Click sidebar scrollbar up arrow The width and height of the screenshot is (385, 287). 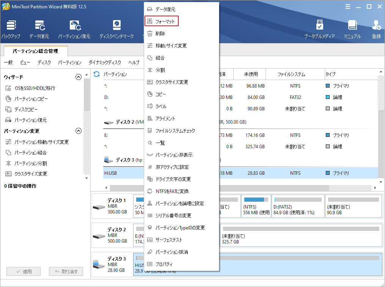(86, 75)
